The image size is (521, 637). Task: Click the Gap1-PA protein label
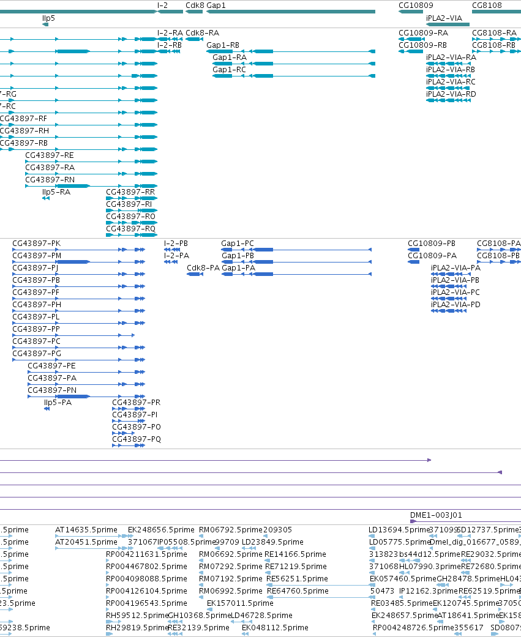coord(239,268)
